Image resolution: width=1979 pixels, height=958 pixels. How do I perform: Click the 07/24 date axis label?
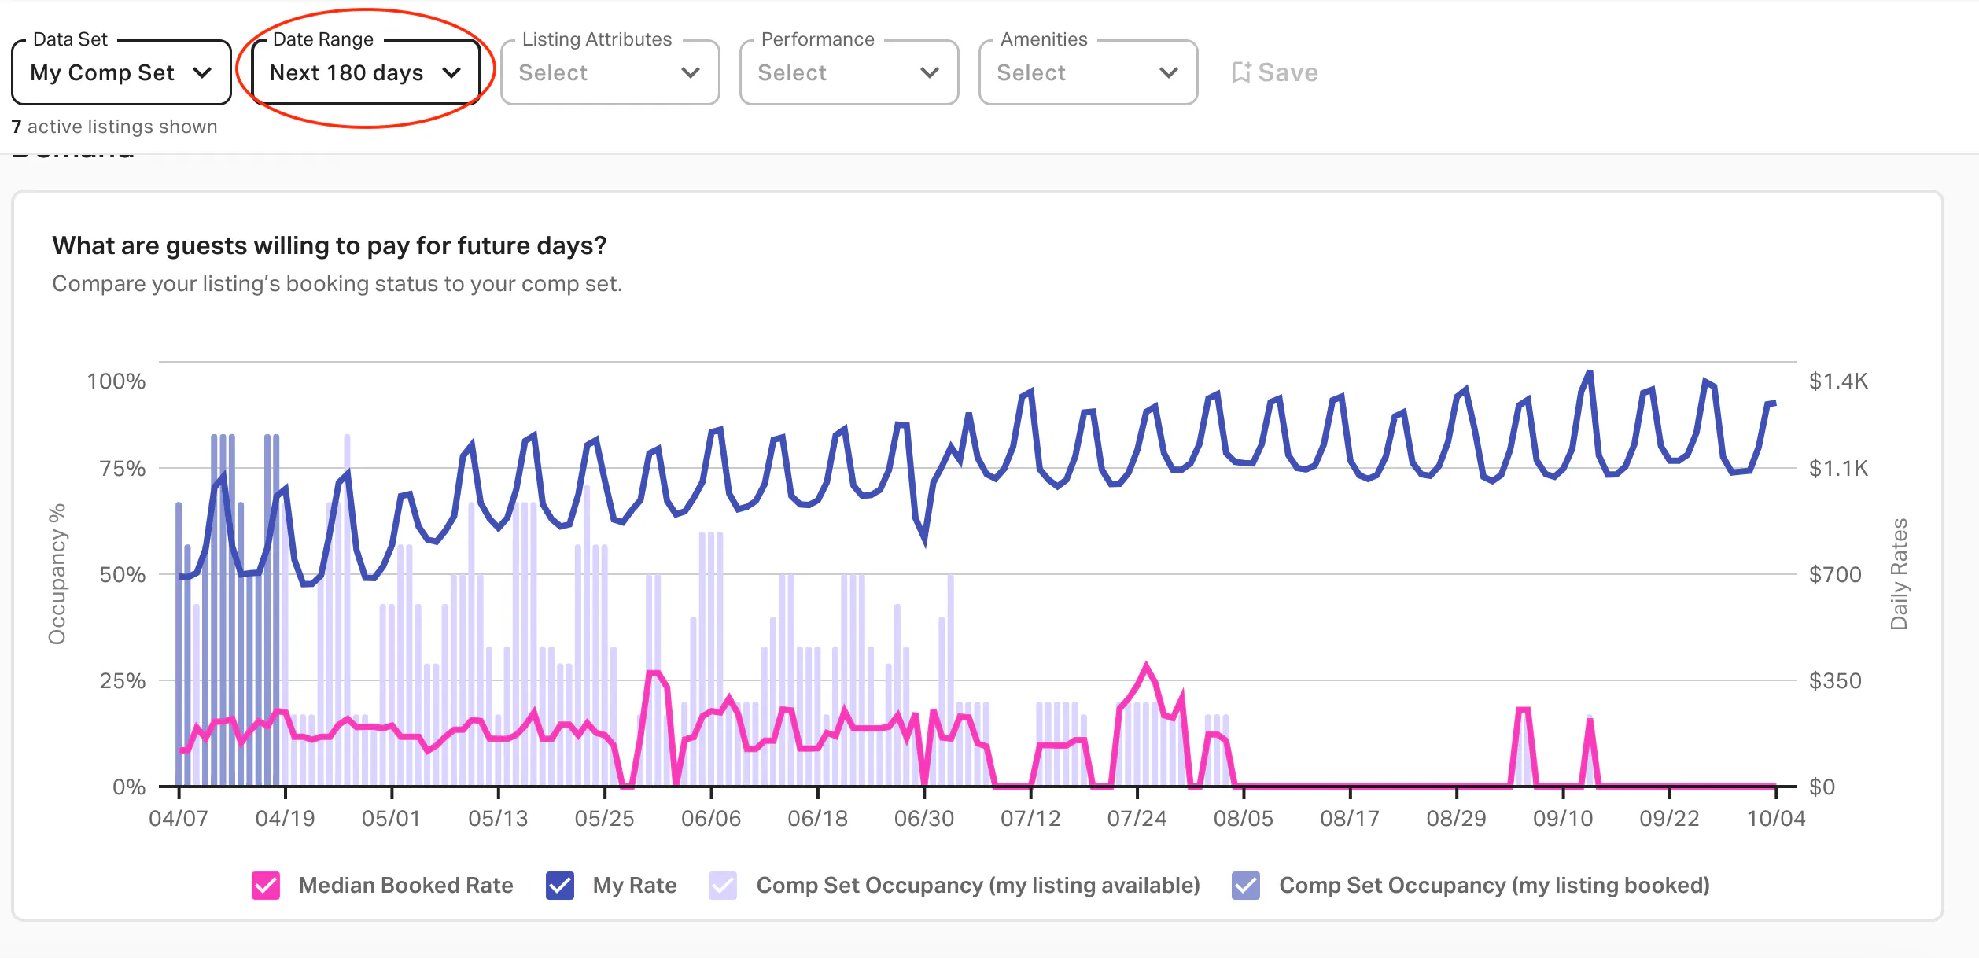point(1137,819)
